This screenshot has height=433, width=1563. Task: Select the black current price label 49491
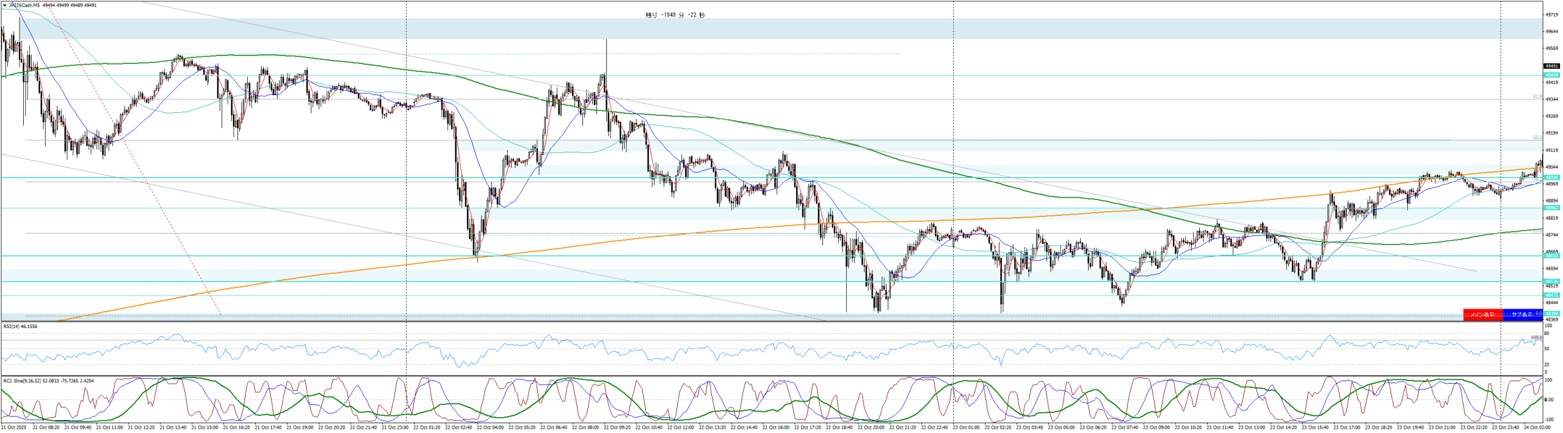tap(1551, 66)
